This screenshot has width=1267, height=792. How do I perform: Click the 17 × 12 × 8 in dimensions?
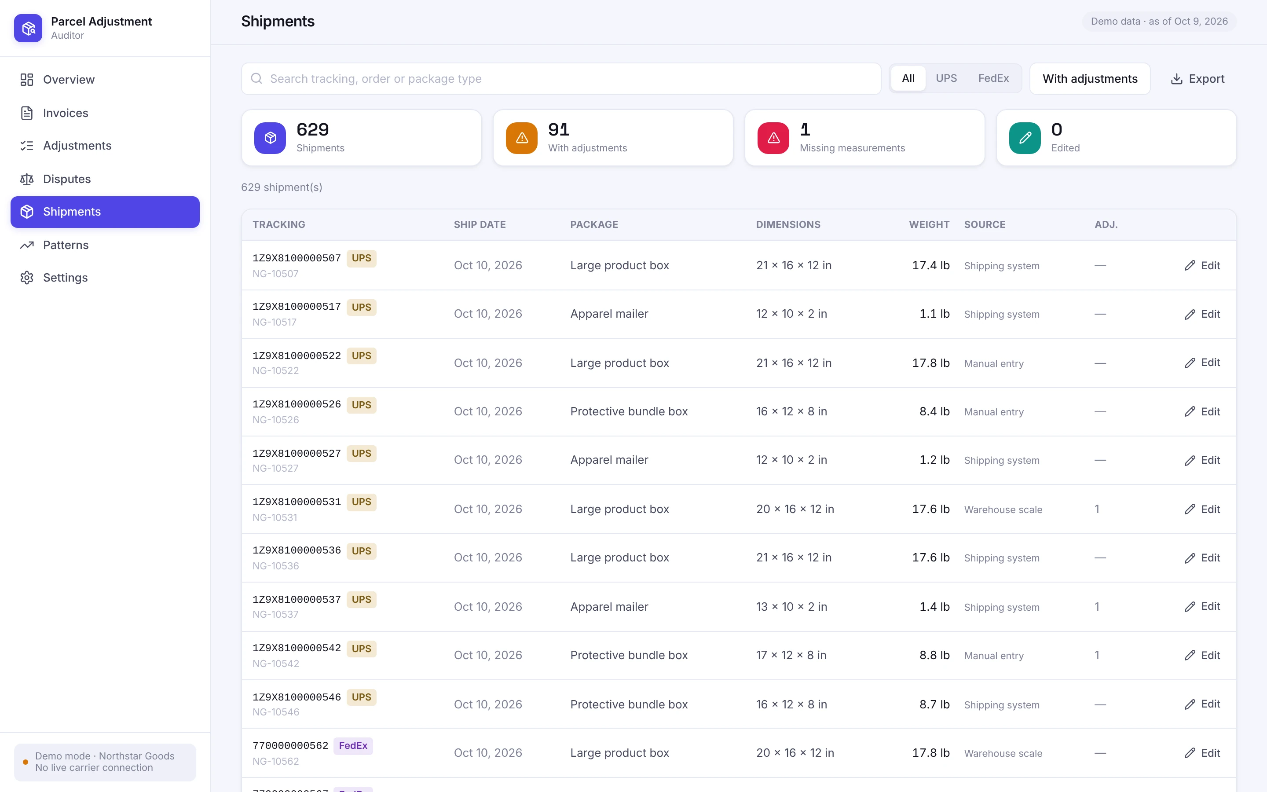point(791,655)
